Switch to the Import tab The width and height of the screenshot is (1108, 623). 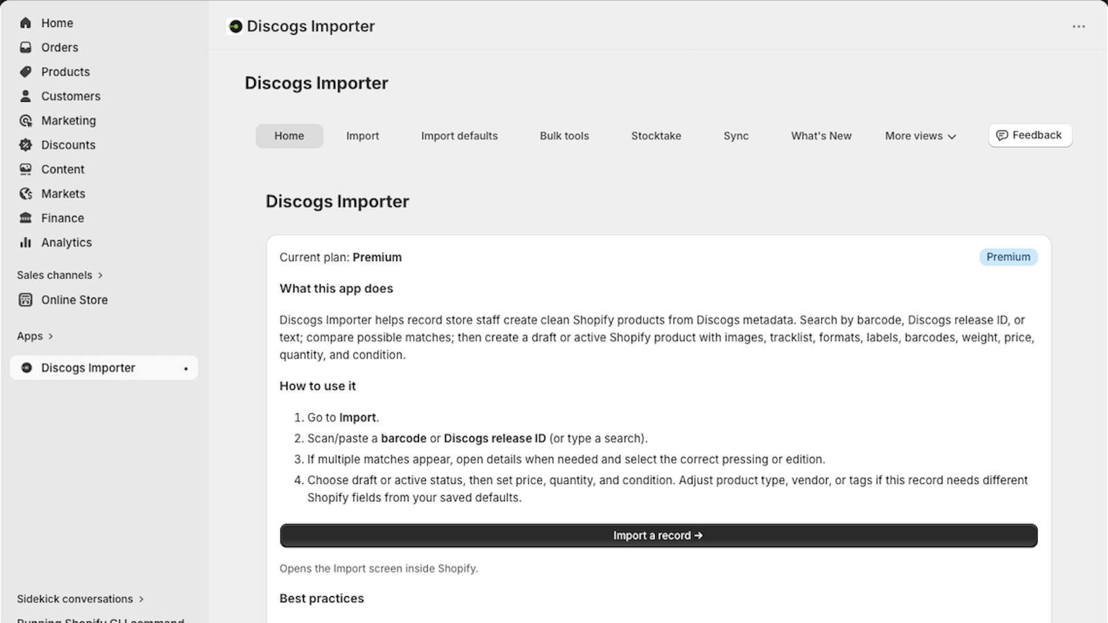tap(363, 136)
